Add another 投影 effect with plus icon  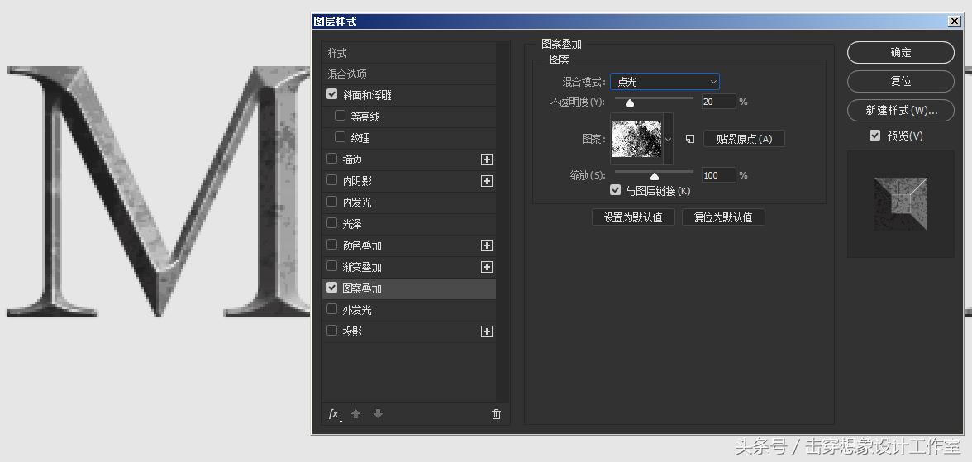click(x=487, y=331)
